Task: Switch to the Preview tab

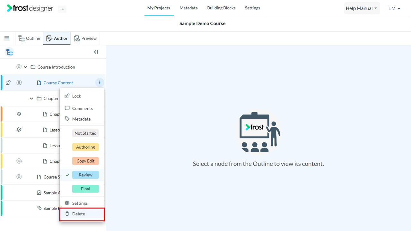Action: (x=85, y=38)
